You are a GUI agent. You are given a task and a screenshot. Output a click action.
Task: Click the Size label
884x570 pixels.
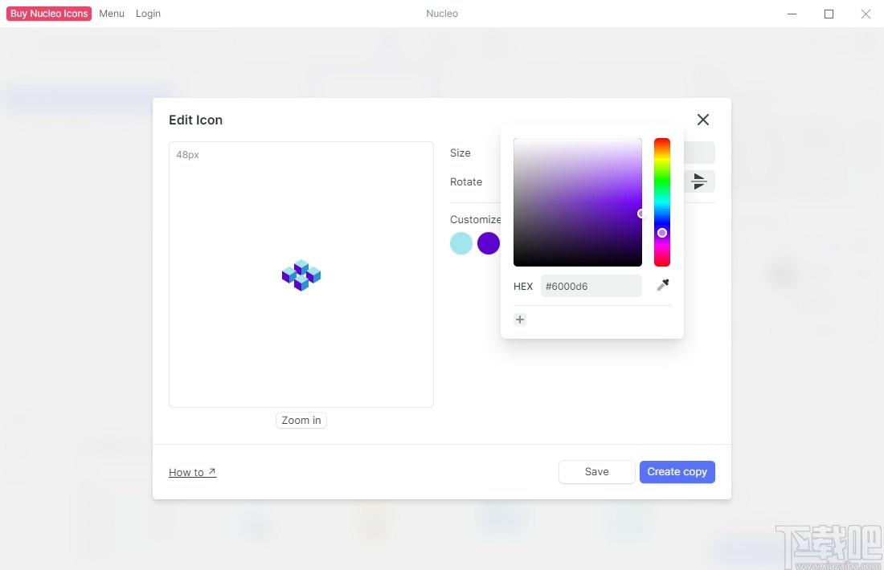(x=460, y=153)
